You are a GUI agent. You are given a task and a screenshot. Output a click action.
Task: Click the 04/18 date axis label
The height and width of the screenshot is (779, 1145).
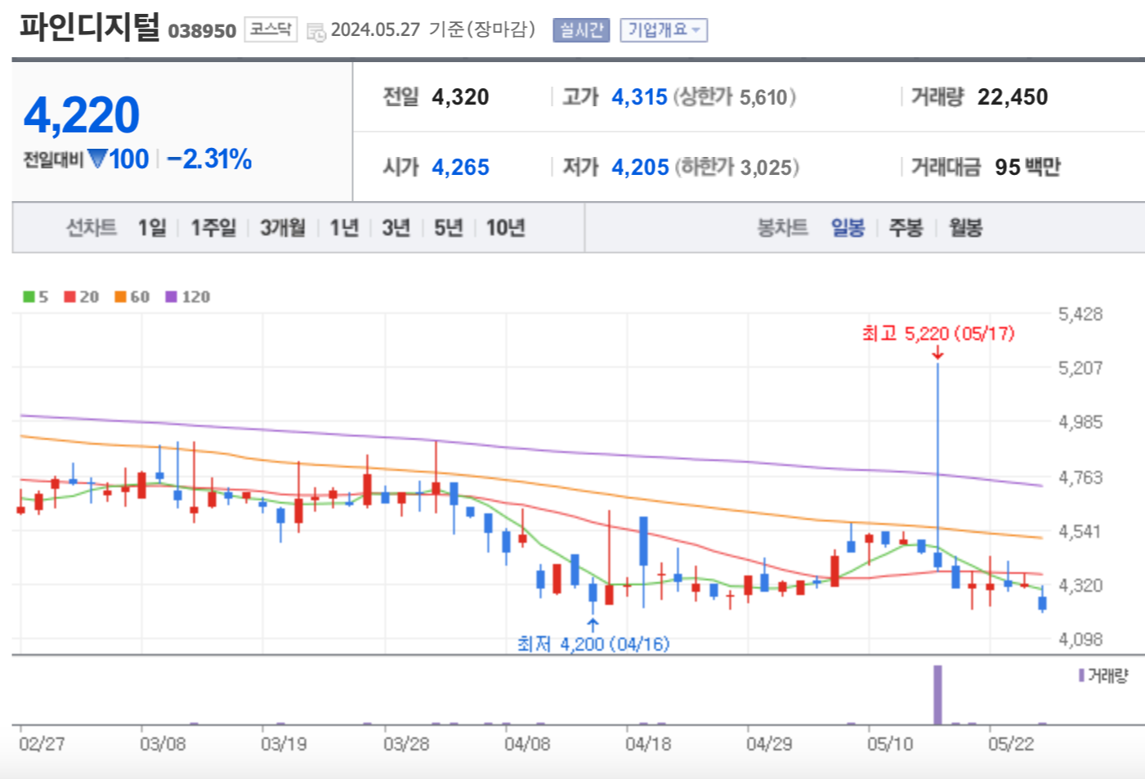[648, 744]
